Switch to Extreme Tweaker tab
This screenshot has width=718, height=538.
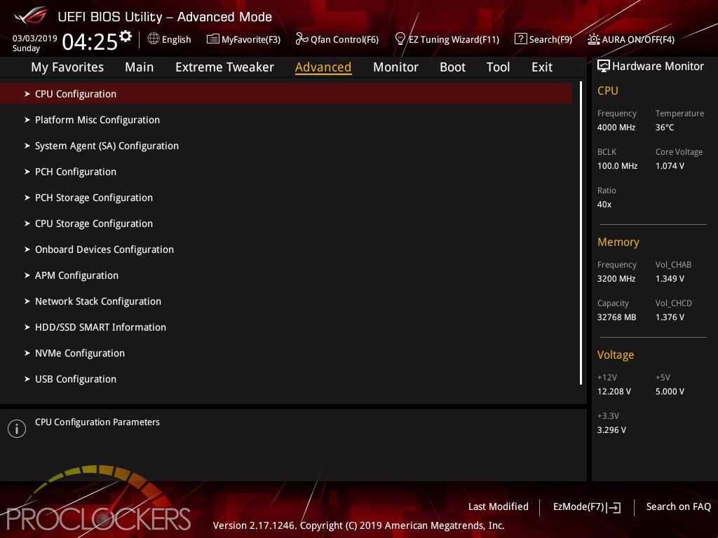point(224,67)
